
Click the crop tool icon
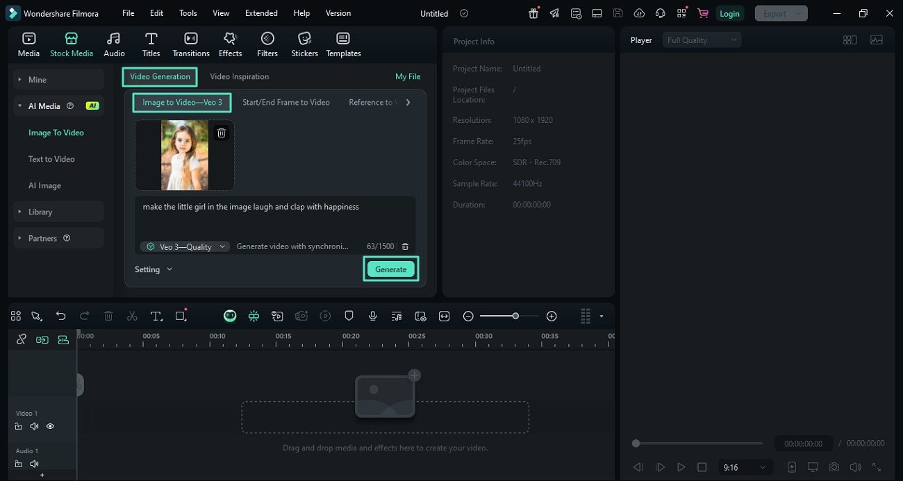pyautogui.click(x=181, y=316)
